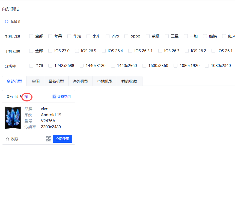Image resolution: width=235 pixels, height=198 pixels.
Task: Check the 1080x2340 resolution checkbox
Action: point(207,66)
